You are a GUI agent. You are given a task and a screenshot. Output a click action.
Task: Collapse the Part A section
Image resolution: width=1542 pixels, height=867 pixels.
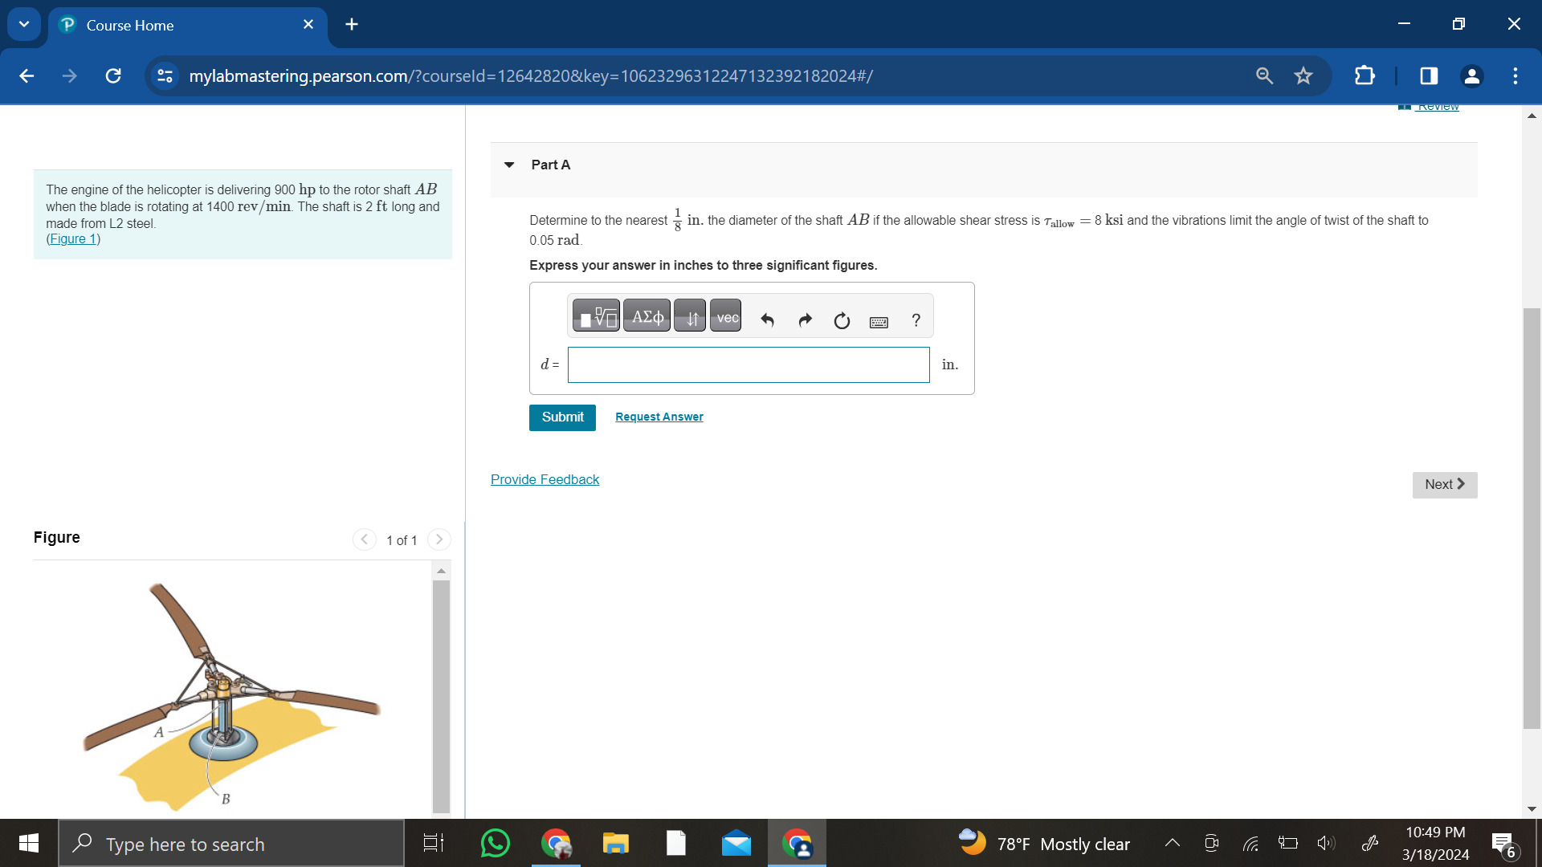509,165
